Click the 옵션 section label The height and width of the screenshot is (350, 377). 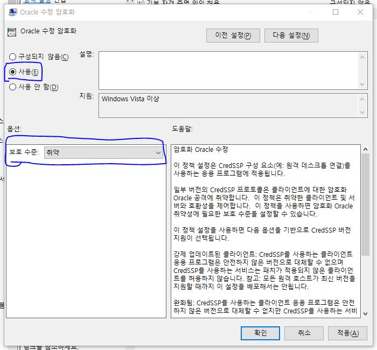click(x=14, y=129)
